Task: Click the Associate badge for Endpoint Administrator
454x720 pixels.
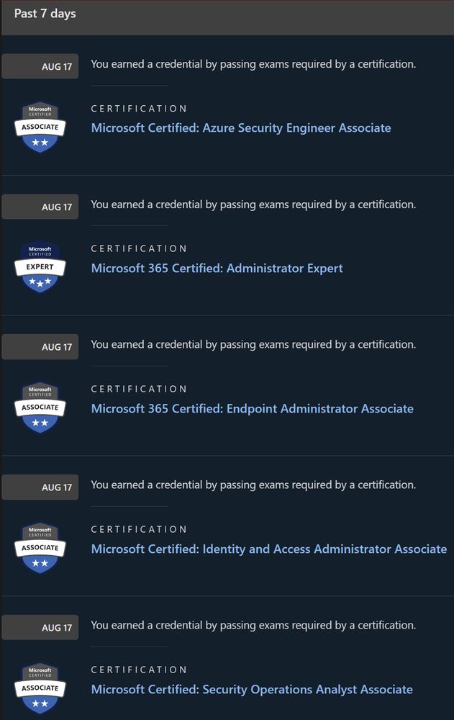Action: 40,408
